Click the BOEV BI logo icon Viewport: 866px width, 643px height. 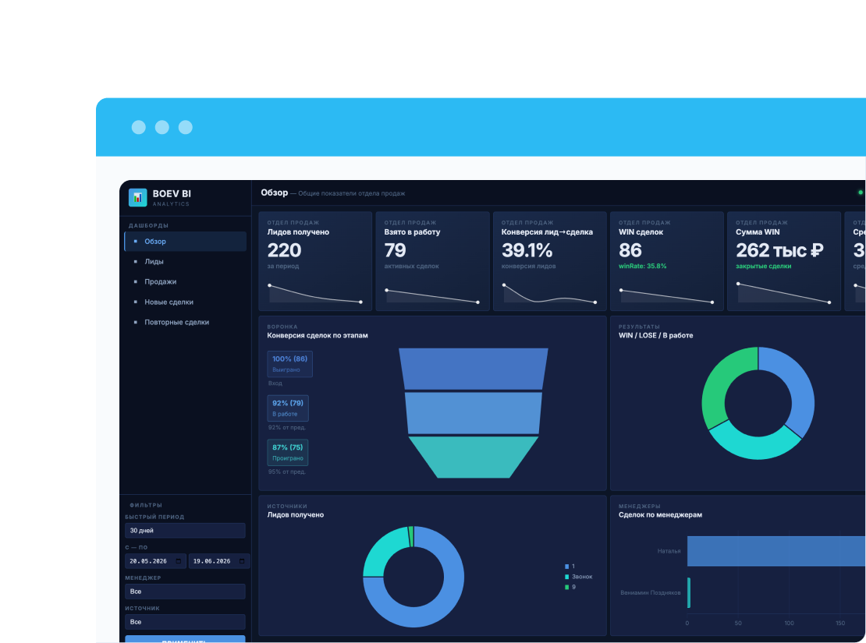click(x=137, y=197)
